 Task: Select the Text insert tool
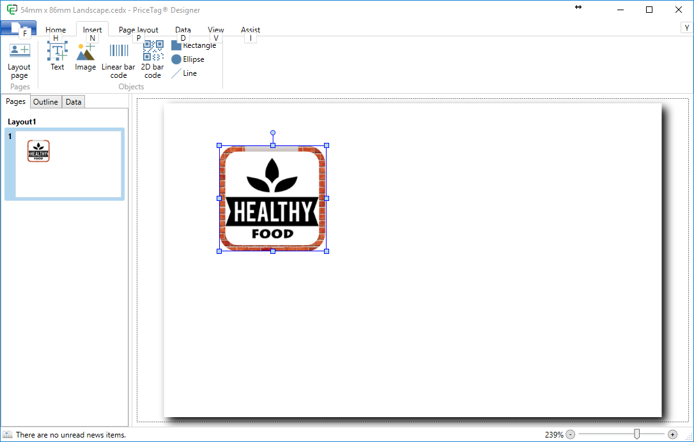pyautogui.click(x=57, y=56)
